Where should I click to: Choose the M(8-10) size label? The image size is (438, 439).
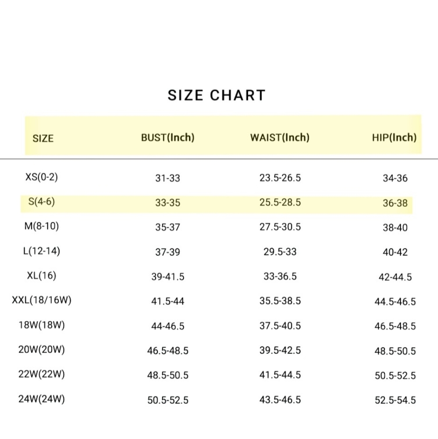pyautogui.click(x=42, y=226)
